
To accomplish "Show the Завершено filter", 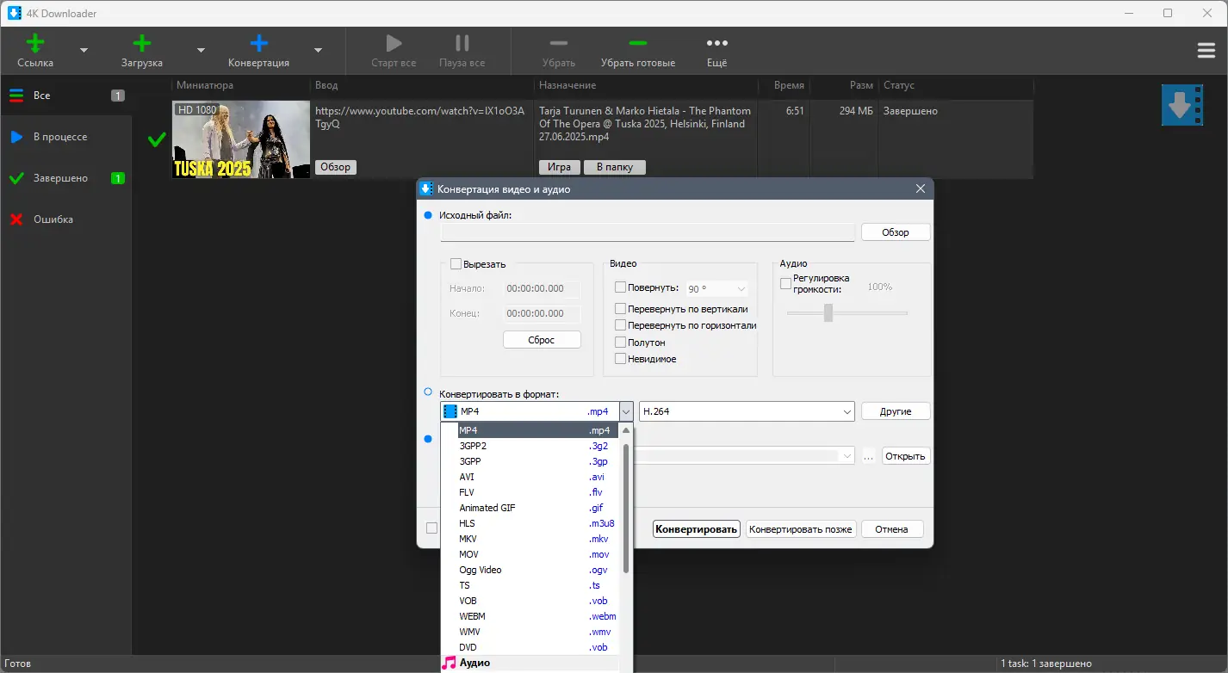I will pyautogui.click(x=65, y=178).
